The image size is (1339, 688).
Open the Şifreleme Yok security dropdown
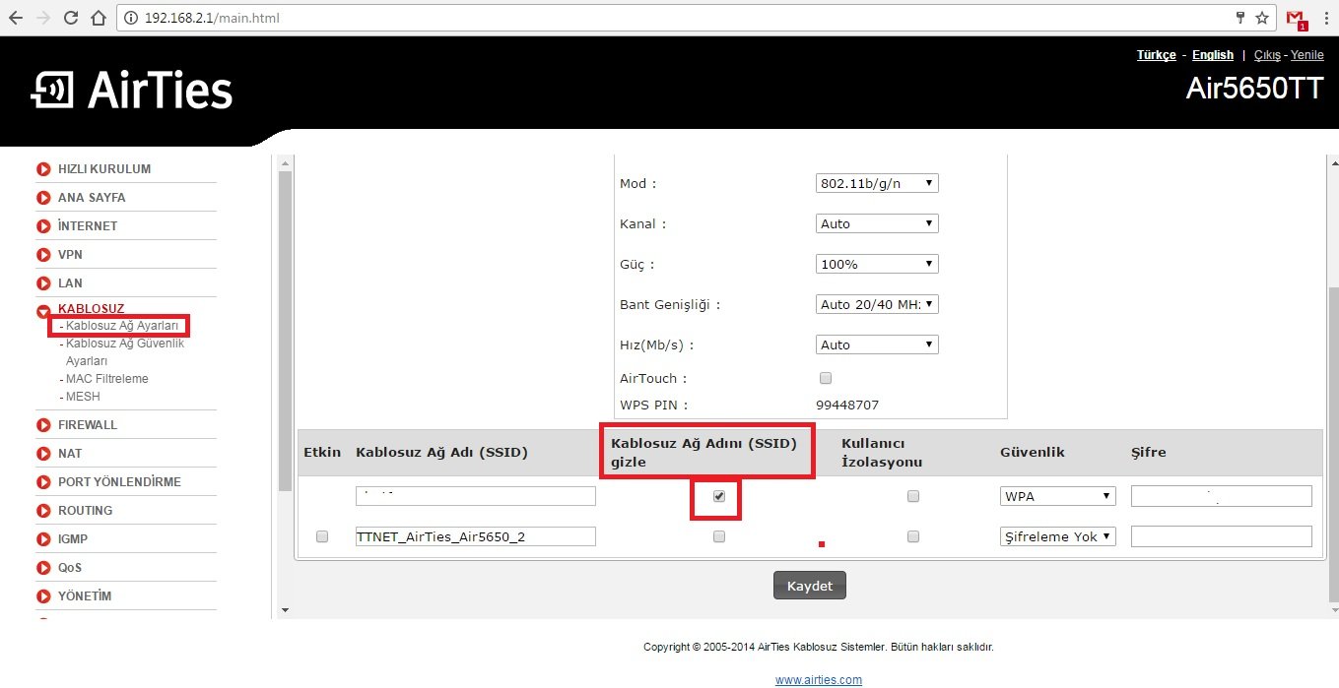coord(1058,536)
